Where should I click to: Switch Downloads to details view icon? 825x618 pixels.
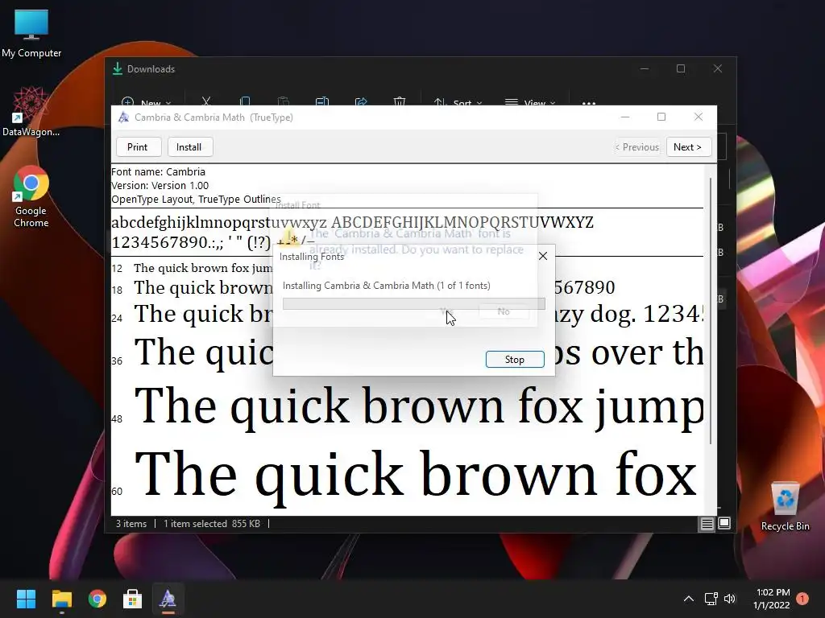[707, 523]
